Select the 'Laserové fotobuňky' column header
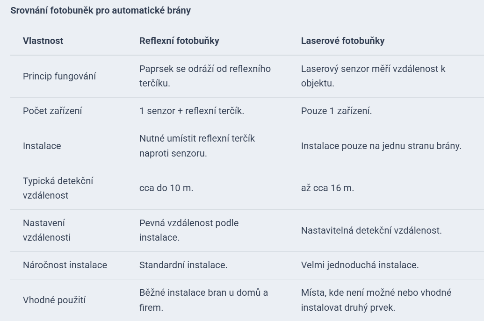This screenshot has width=484, height=321. pyautogui.click(x=343, y=41)
